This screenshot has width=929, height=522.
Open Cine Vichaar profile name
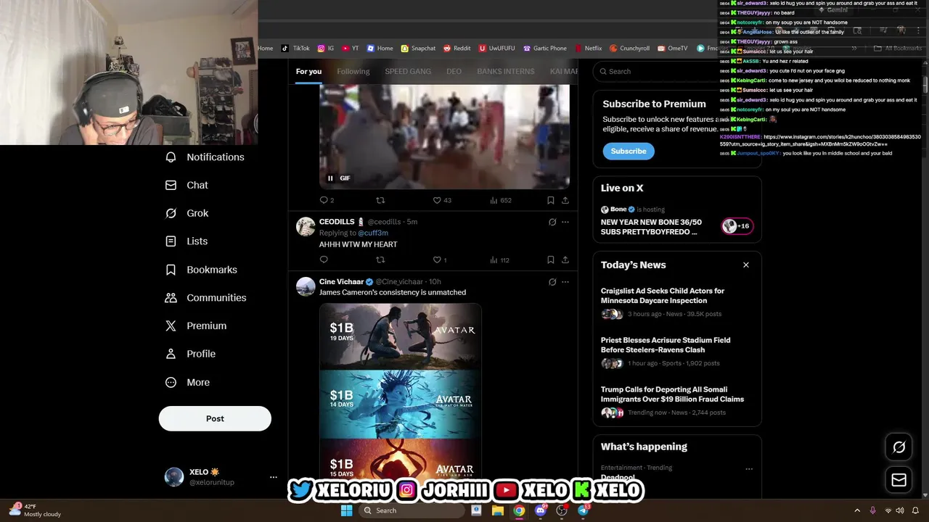click(341, 281)
